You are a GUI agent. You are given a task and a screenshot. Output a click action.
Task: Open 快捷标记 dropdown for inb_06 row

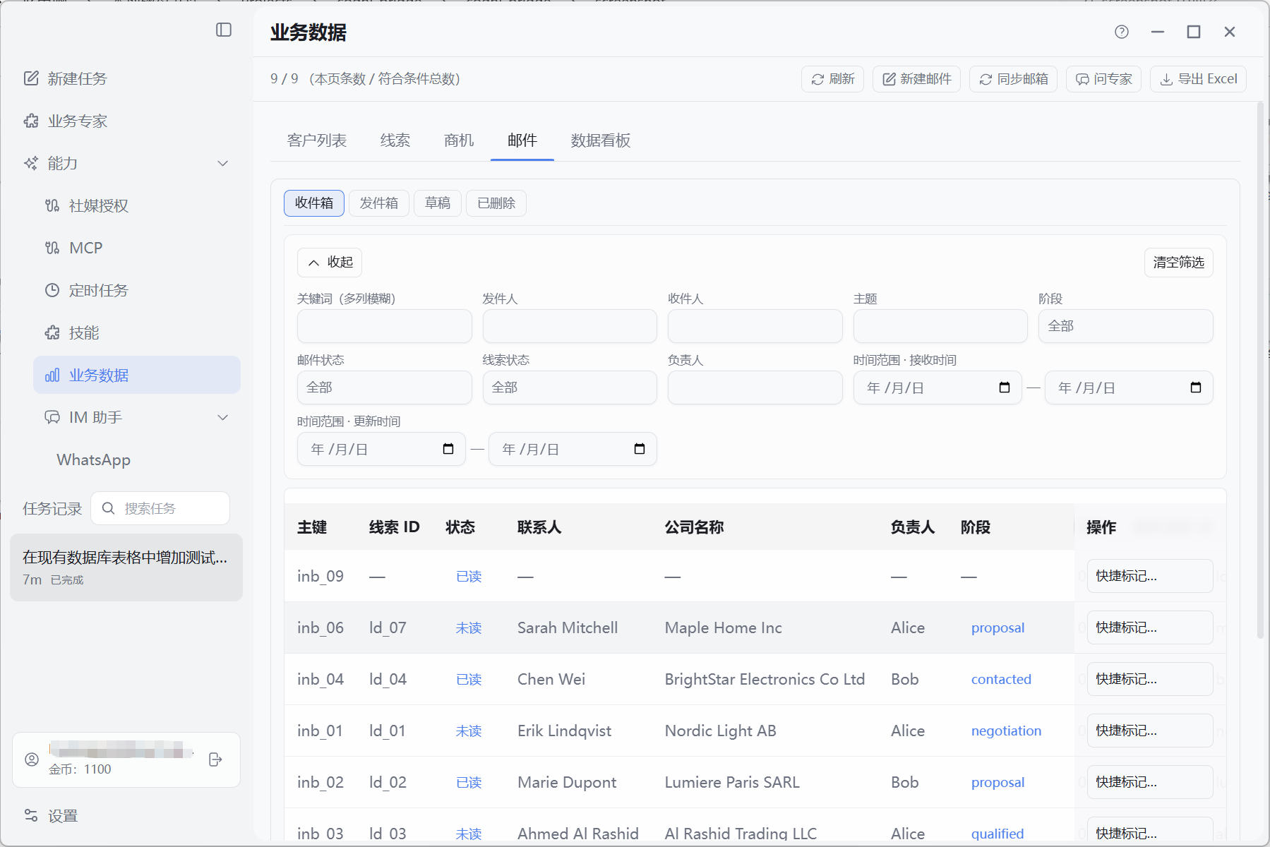1150,627
